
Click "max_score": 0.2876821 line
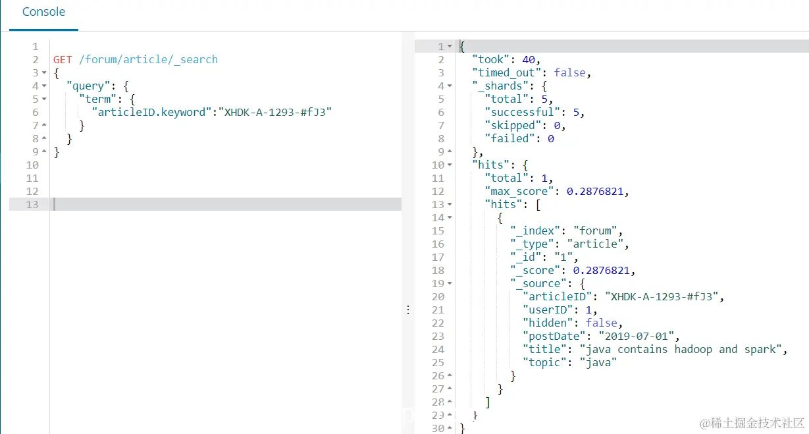(x=557, y=191)
